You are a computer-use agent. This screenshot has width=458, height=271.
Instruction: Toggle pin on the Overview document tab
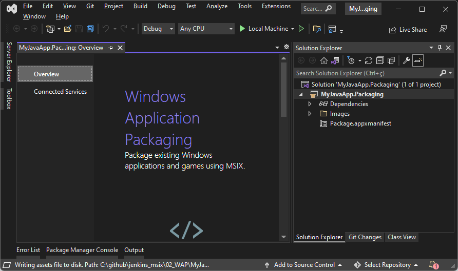pyautogui.click(x=110, y=48)
